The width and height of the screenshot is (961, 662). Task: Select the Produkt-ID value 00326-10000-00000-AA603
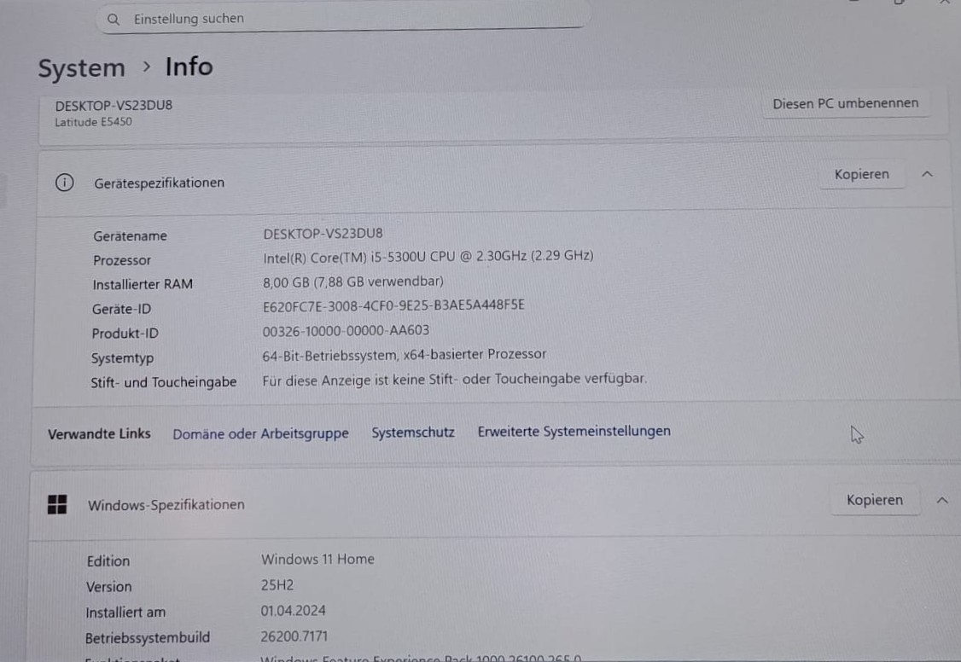(x=346, y=331)
